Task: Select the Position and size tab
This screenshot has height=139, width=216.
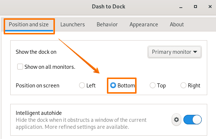Action: pyautogui.click(x=29, y=25)
